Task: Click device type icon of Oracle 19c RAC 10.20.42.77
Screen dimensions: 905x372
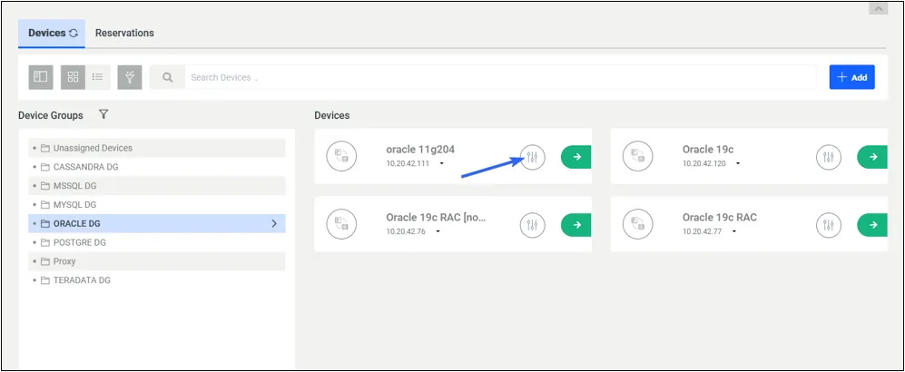Action: click(637, 224)
